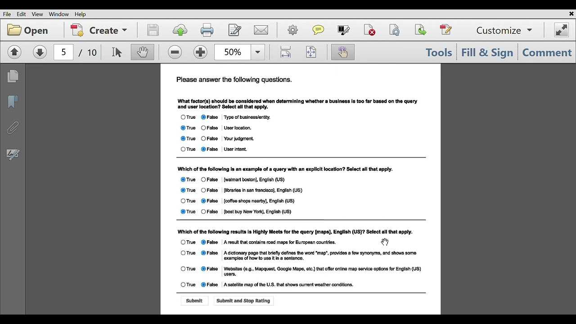The image size is (576, 324).
Task: Toggle read mode expand arrows icon
Action: (x=561, y=30)
